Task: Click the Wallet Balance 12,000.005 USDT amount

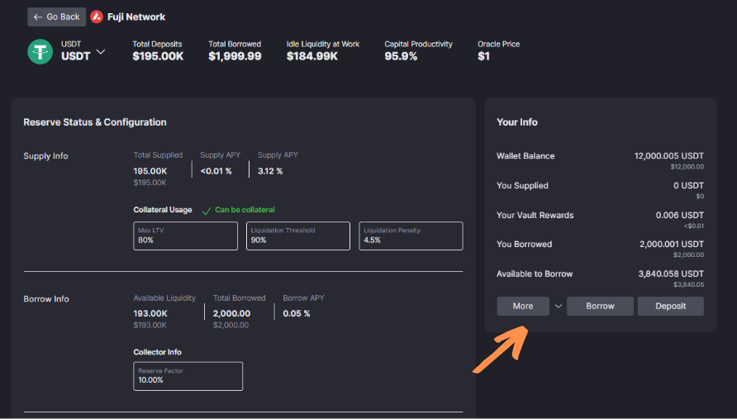Action: [x=668, y=155]
